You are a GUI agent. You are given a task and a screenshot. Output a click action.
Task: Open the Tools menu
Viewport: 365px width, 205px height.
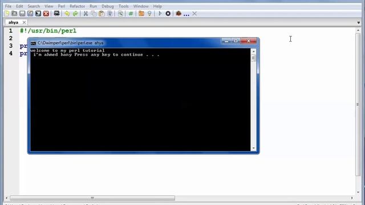pyautogui.click(x=123, y=6)
